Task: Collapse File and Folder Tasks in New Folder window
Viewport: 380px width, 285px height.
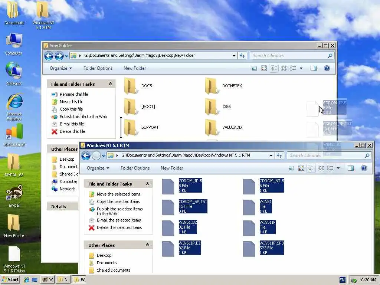Action: (110, 84)
